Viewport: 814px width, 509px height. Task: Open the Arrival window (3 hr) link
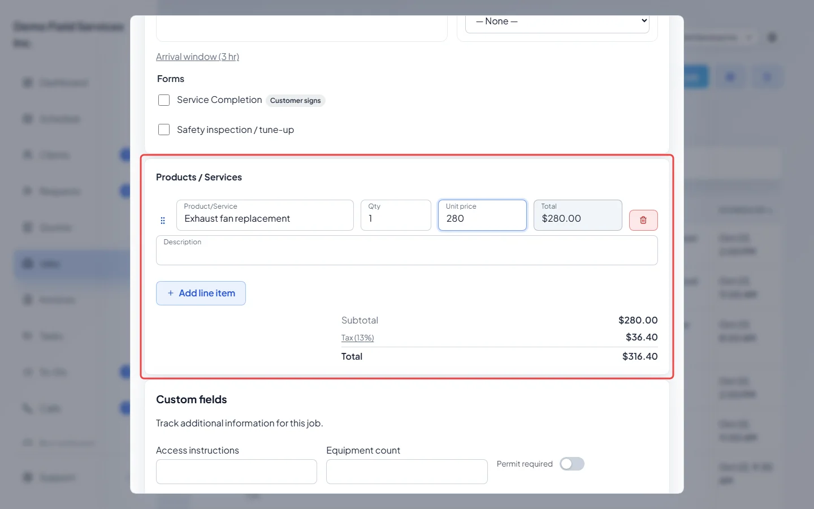click(197, 57)
